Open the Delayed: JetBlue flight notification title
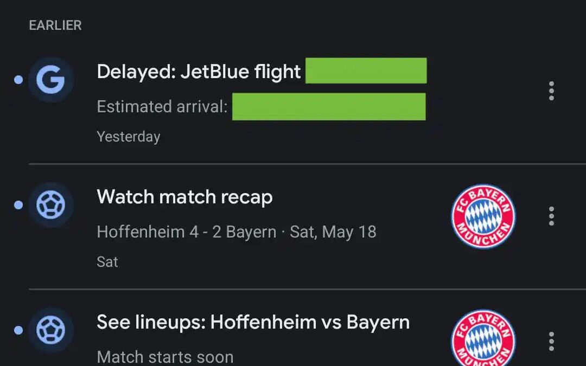The image size is (586, 366). [199, 72]
